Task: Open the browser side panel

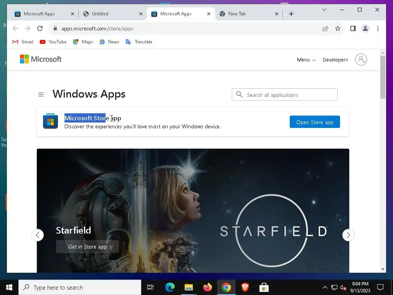Action: pos(353,28)
